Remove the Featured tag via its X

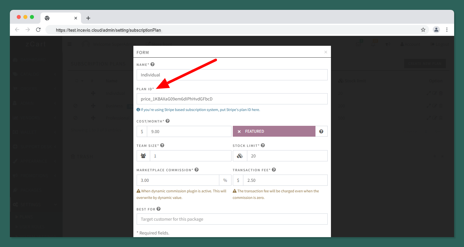(x=239, y=131)
